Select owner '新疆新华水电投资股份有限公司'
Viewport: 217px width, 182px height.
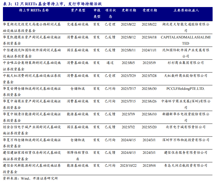(x=186, y=117)
